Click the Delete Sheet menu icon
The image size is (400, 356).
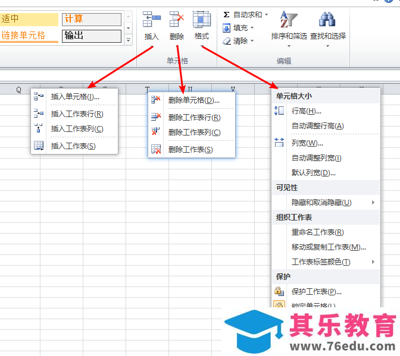(156, 149)
